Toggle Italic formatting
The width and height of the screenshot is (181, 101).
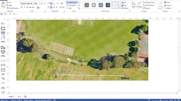coord(24,7)
